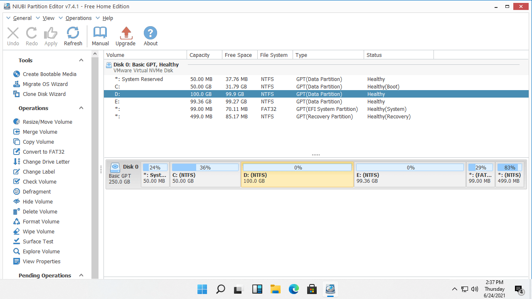Image resolution: width=532 pixels, height=299 pixels.
Task: Click the Upgrade toolbar button
Action: point(126,36)
